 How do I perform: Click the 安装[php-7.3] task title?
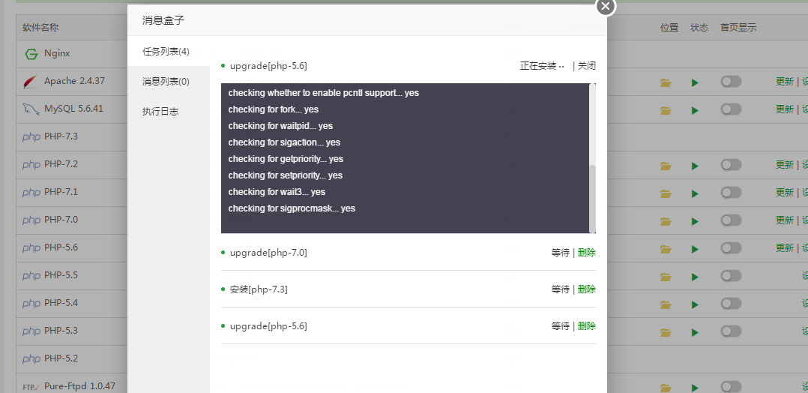tap(259, 289)
